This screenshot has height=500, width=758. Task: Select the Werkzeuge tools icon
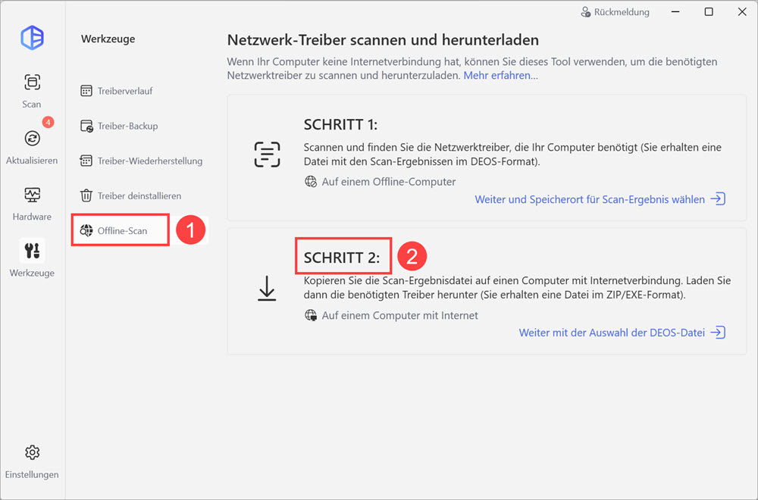32,251
